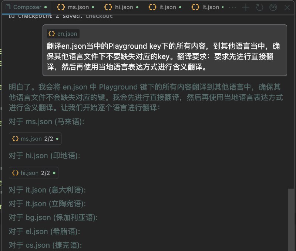Click the en.json file chip in the message

click(63, 34)
